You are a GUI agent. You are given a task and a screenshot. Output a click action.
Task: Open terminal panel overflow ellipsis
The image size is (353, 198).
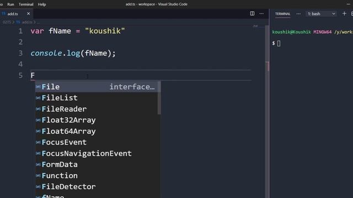298,14
